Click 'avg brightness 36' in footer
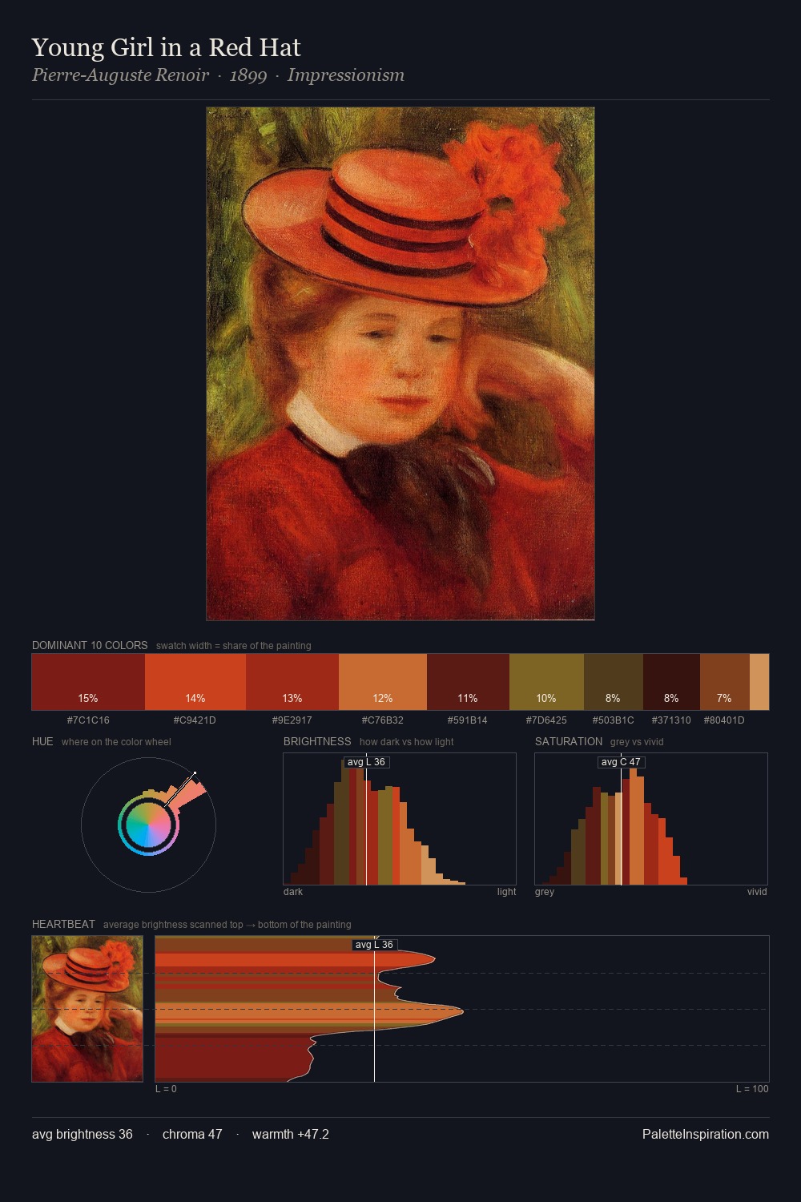The width and height of the screenshot is (801, 1202). tap(83, 1134)
